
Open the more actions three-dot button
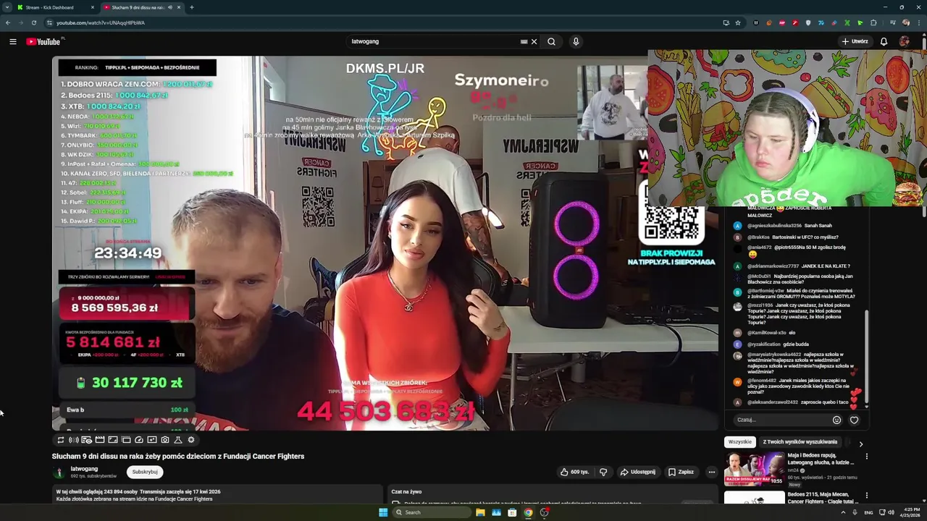coord(711,472)
